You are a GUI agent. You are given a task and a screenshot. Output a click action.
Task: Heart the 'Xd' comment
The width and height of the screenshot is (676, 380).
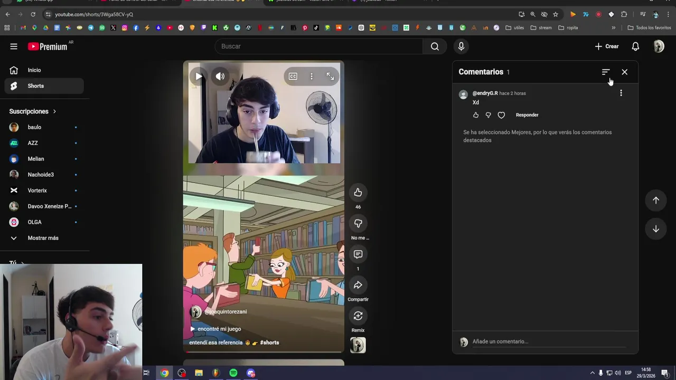tap(501, 115)
